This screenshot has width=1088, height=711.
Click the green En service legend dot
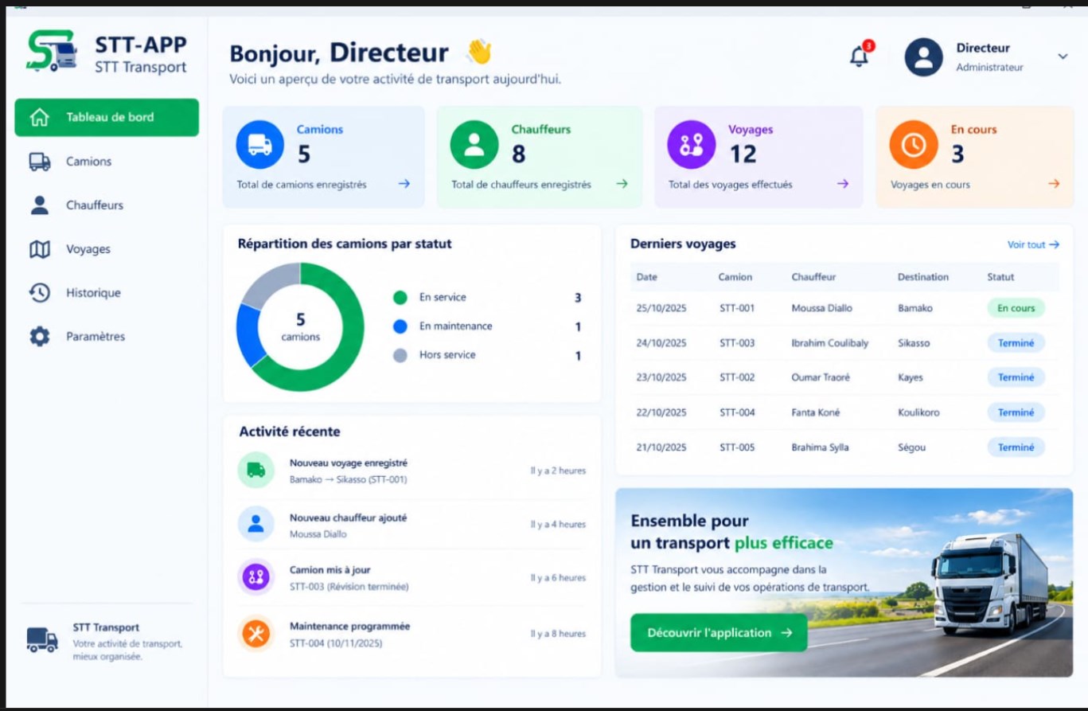pyautogui.click(x=400, y=298)
